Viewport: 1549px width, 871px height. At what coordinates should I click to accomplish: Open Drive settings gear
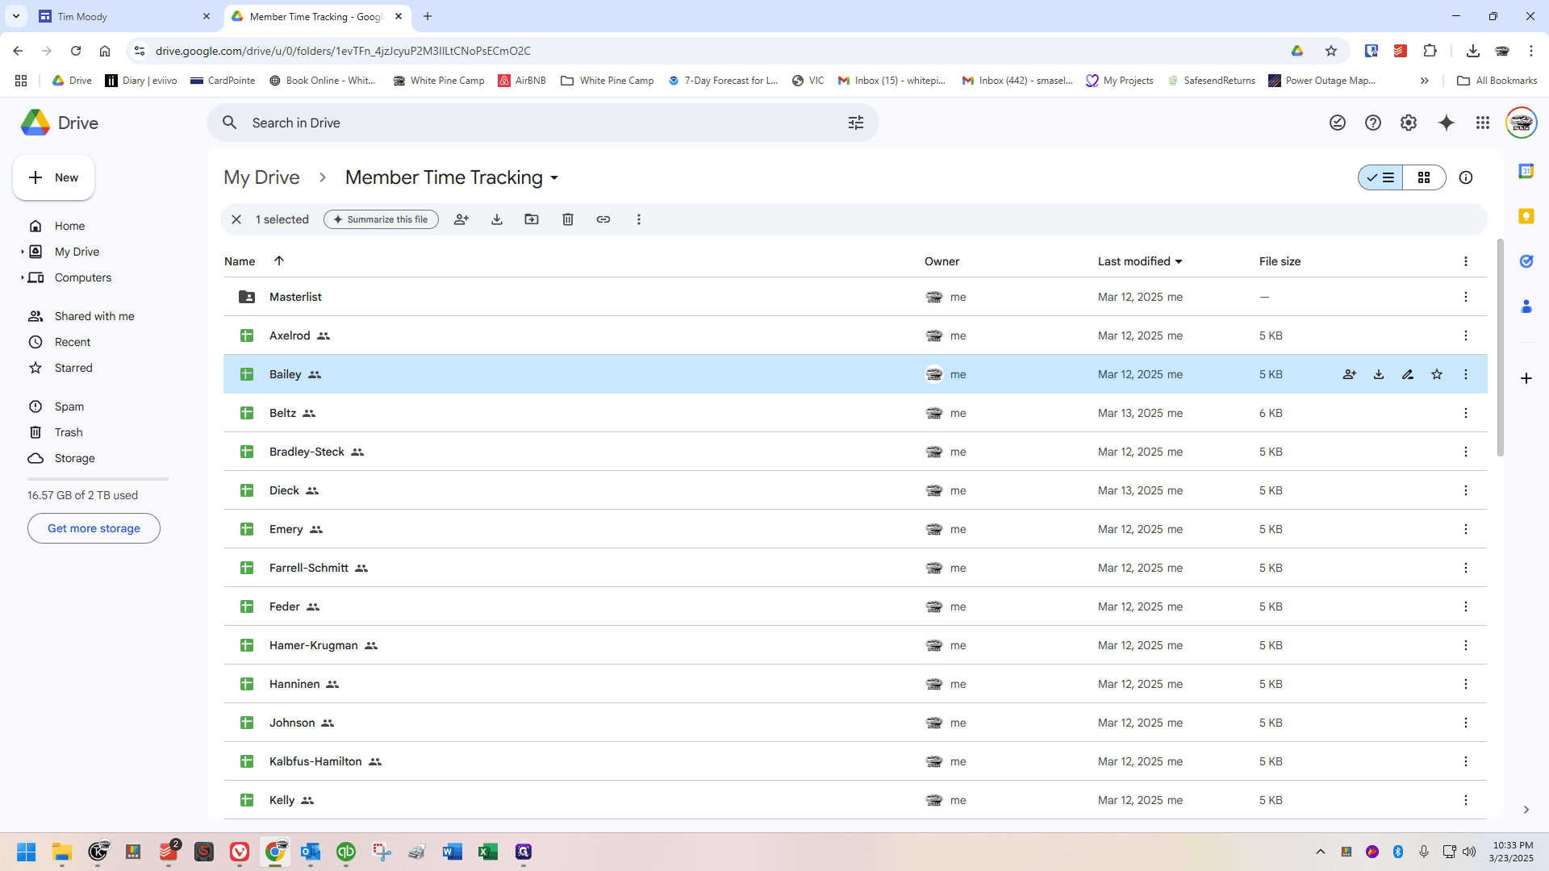point(1409,123)
